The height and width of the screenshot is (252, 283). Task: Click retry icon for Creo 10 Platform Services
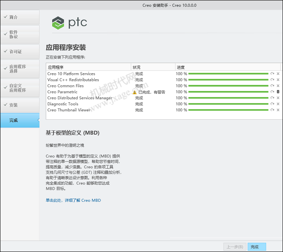[272, 74]
